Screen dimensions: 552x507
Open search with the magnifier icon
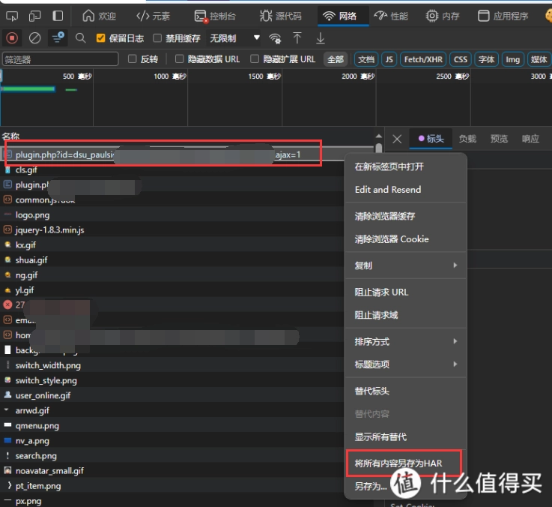point(80,37)
